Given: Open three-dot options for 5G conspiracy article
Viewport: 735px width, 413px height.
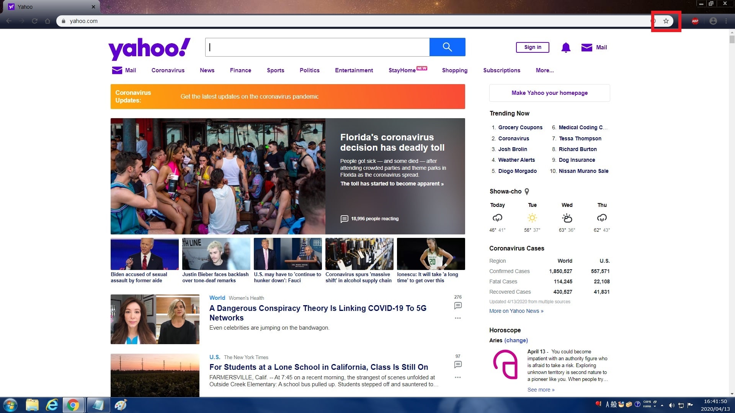Looking at the screenshot, I should pyautogui.click(x=458, y=318).
